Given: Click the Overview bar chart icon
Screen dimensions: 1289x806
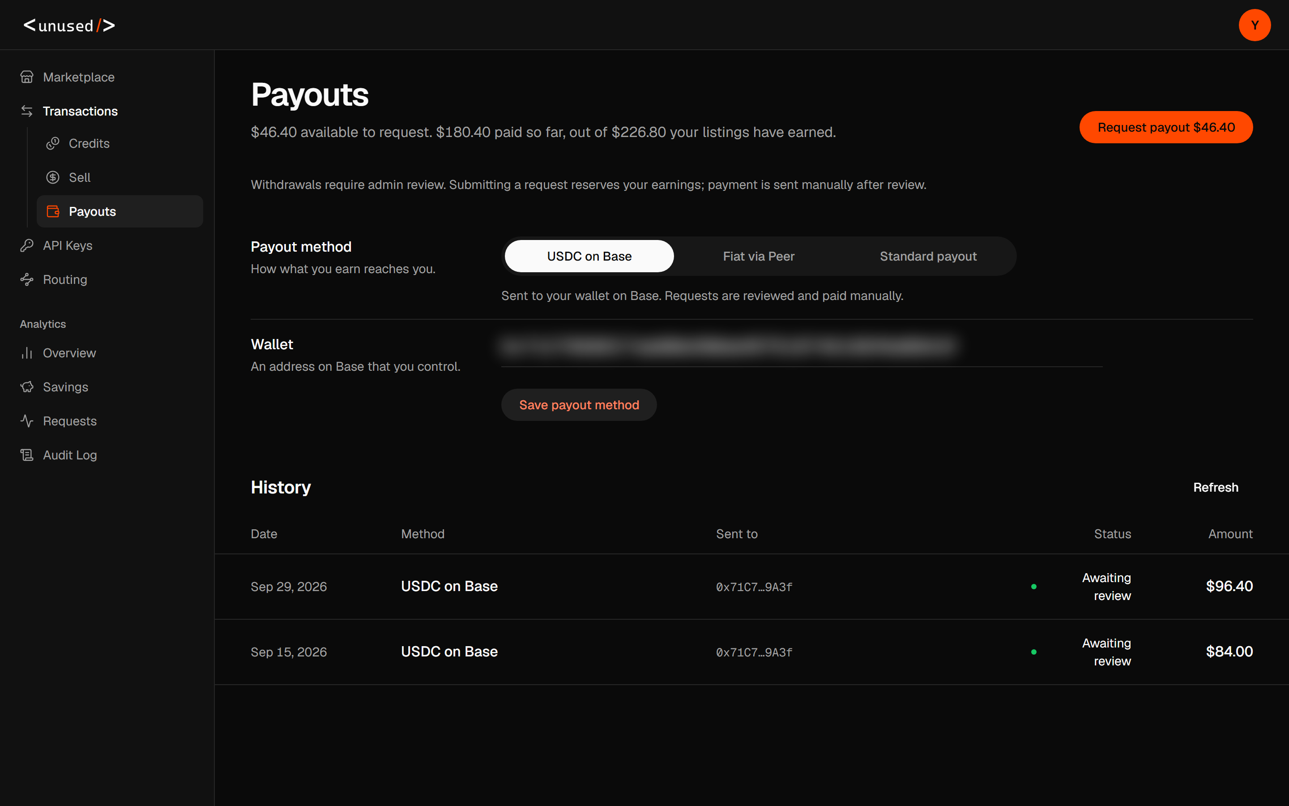Looking at the screenshot, I should coord(27,353).
